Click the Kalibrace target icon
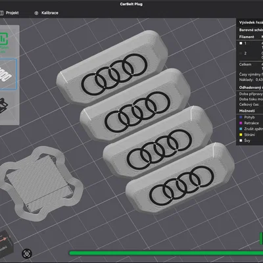The image size is (263, 263). coord(36,13)
